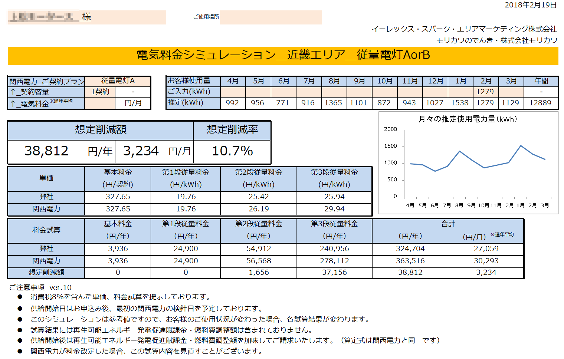The height and width of the screenshot is (359, 564).
Task: Click the 2月 input value 1279
Action: (x=485, y=92)
